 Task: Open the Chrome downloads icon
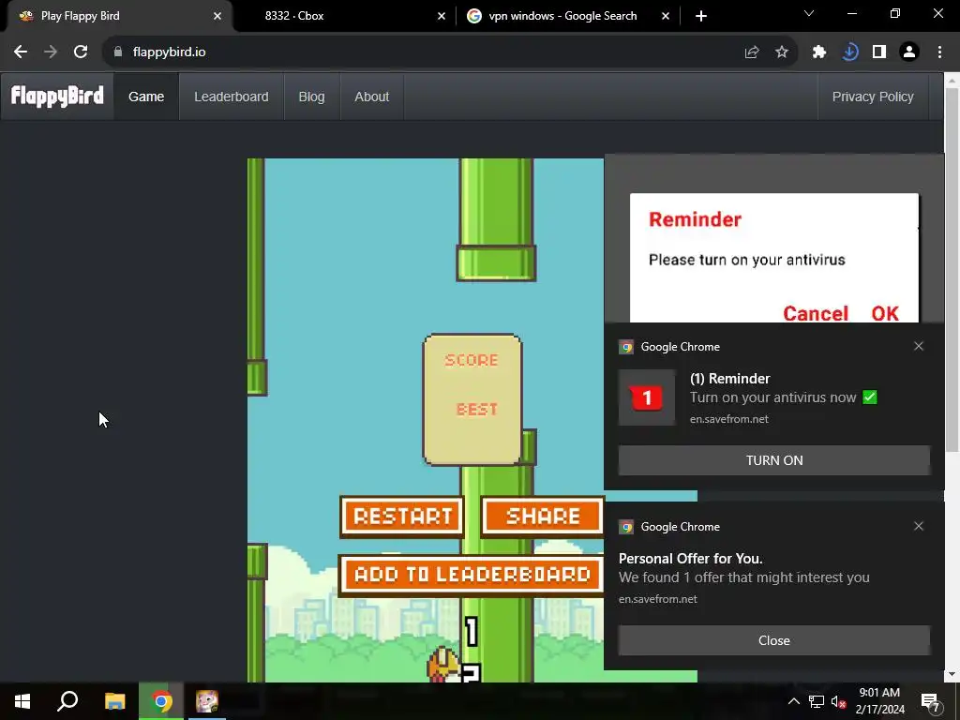point(849,52)
